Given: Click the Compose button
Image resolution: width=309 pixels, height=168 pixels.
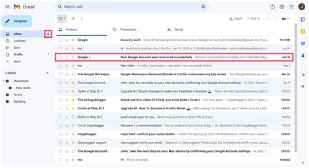Looking at the screenshot, I should pyautogui.click(x=17, y=21).
